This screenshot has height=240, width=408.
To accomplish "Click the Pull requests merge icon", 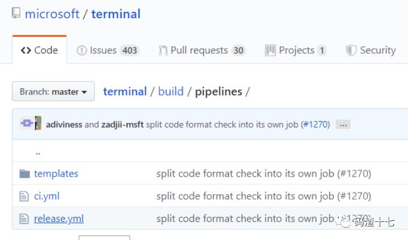I will click(163, 50).
